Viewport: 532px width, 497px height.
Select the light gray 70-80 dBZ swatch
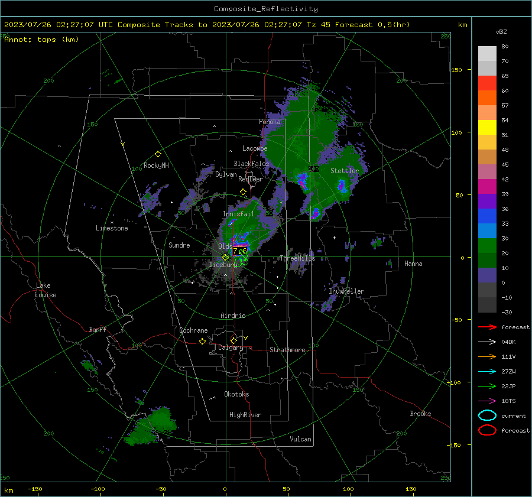click(x=487, y=54)
